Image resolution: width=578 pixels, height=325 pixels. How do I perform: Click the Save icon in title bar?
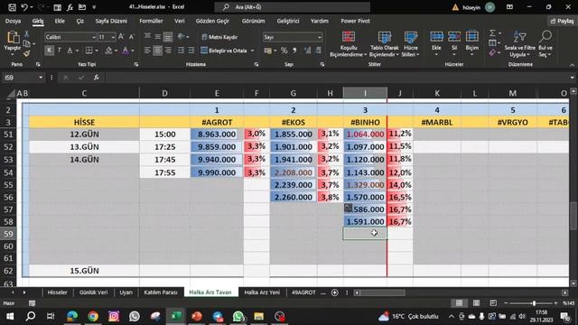coord(12,7)
